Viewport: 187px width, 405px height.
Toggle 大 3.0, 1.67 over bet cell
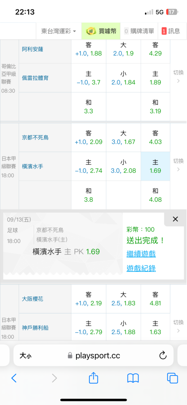(123, 137)
